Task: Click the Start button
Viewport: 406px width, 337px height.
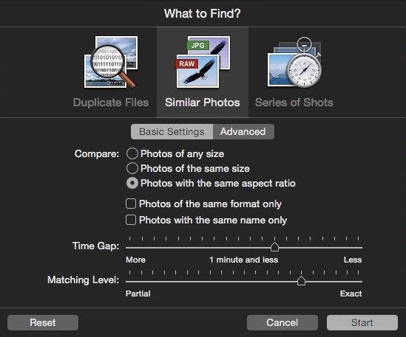Action: [x=362, y=322]
